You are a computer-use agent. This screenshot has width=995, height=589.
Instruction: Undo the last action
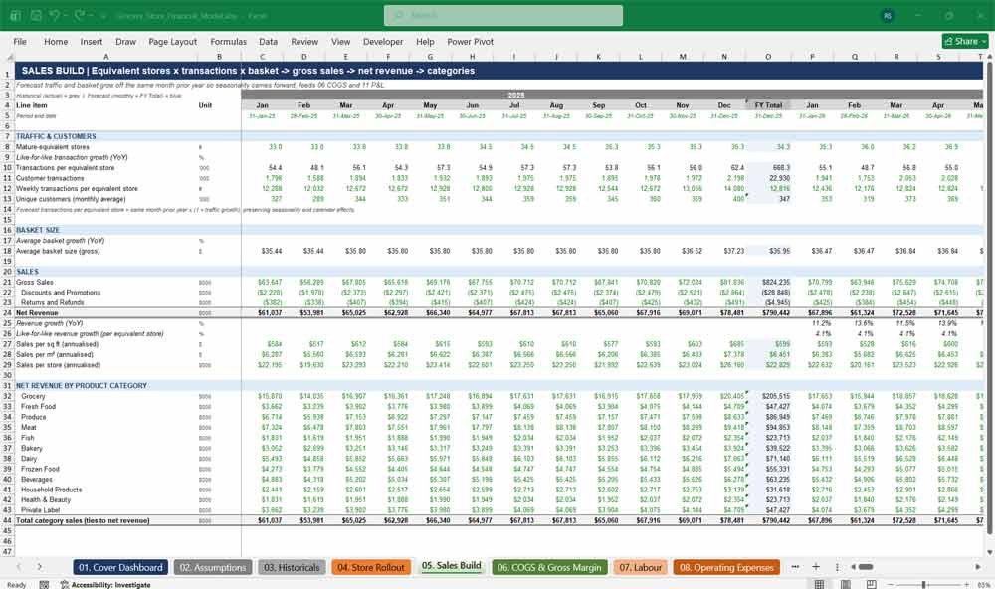coord(55,15)
